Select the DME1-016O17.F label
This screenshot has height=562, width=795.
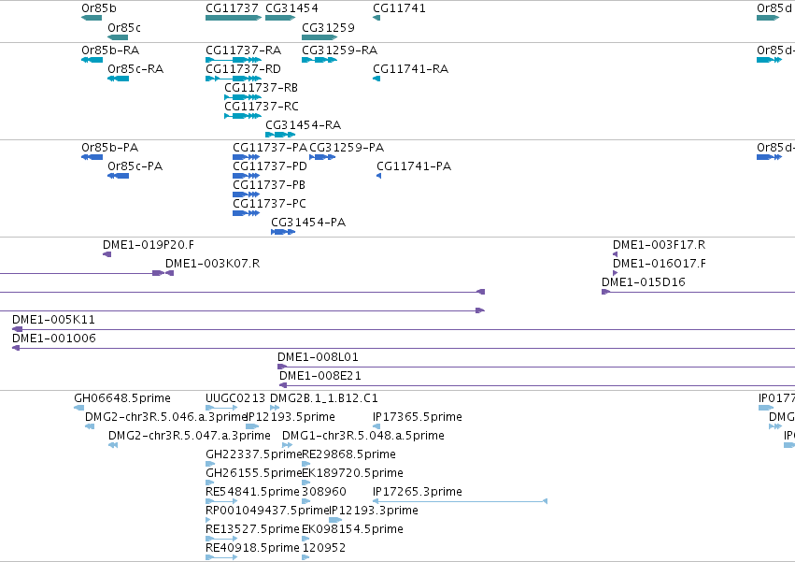point(660,264)
